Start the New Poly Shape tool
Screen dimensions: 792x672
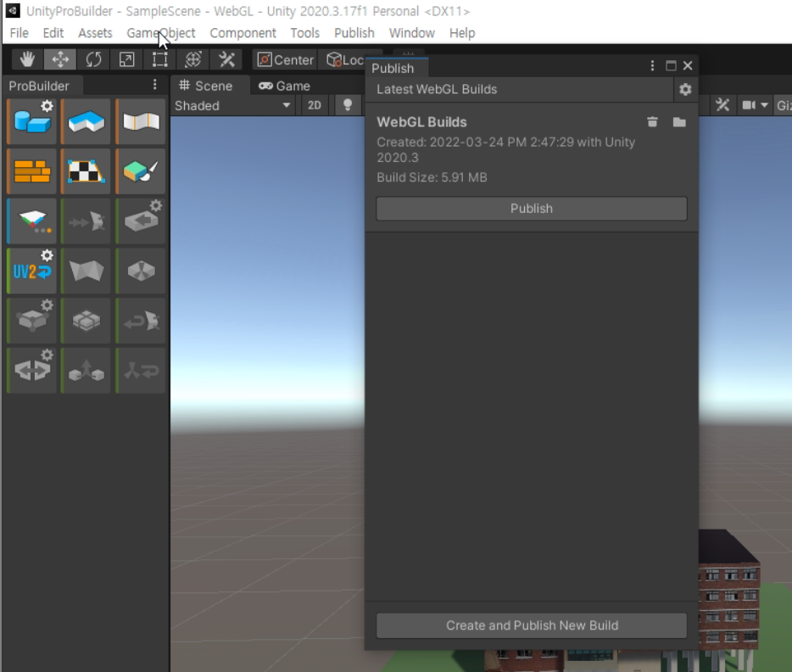pyautogui.click(x=86, y=122)
